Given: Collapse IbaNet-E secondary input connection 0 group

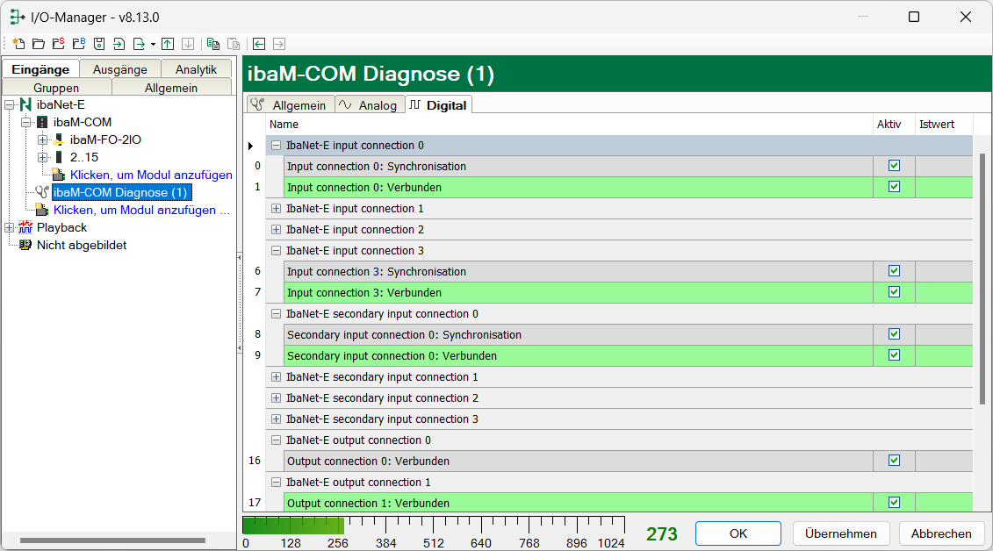Looking at the screenshot, I should [x=276, y=313].
